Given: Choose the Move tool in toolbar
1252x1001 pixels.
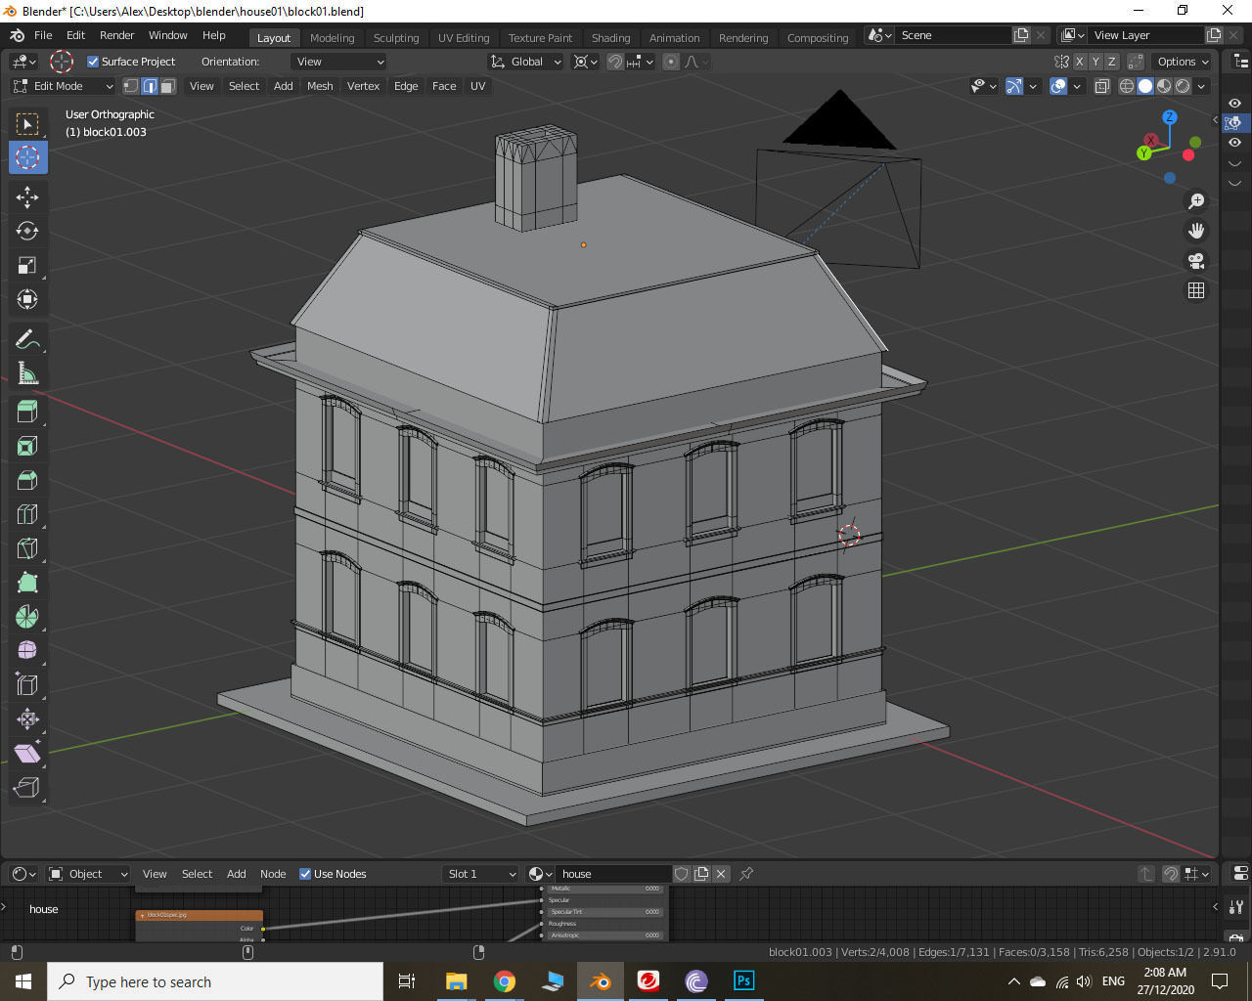Looking at the screenshot, I should pyautogui.click(x=27, y=196).
